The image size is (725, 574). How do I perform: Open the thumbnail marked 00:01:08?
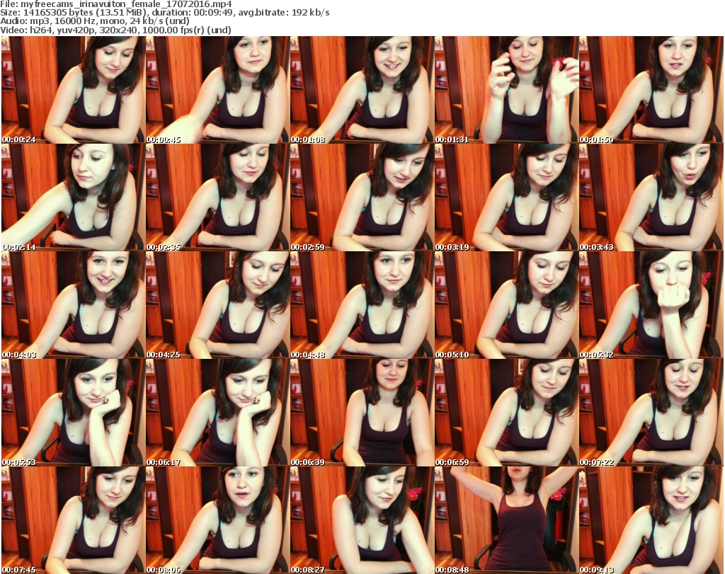[362, 90]
